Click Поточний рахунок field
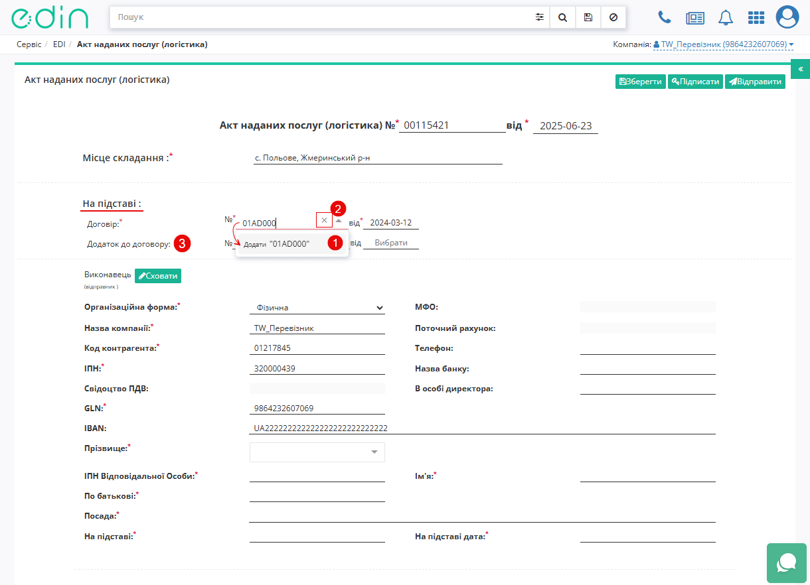 click(x=648, y=328)
